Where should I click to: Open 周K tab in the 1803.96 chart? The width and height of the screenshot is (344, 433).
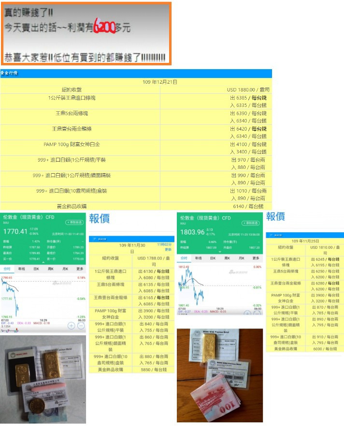pos(227,258)
